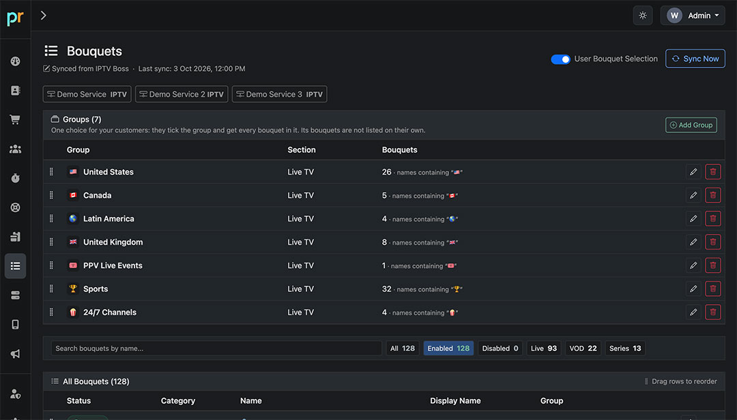The image size is (737, 420).
Task: Open the users group sidebar icon
Action: coord(16,149)
